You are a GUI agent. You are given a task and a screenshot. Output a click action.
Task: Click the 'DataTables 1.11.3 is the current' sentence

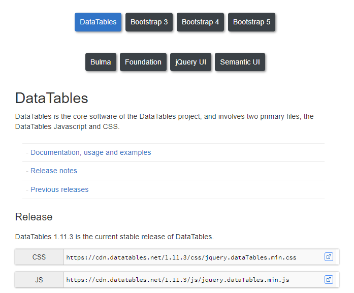pyautogui.click(x=114, y=237)
